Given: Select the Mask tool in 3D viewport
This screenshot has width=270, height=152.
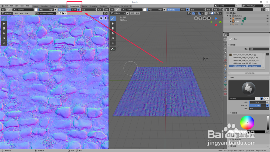Looking at the screenshot, I should [113, 43].
